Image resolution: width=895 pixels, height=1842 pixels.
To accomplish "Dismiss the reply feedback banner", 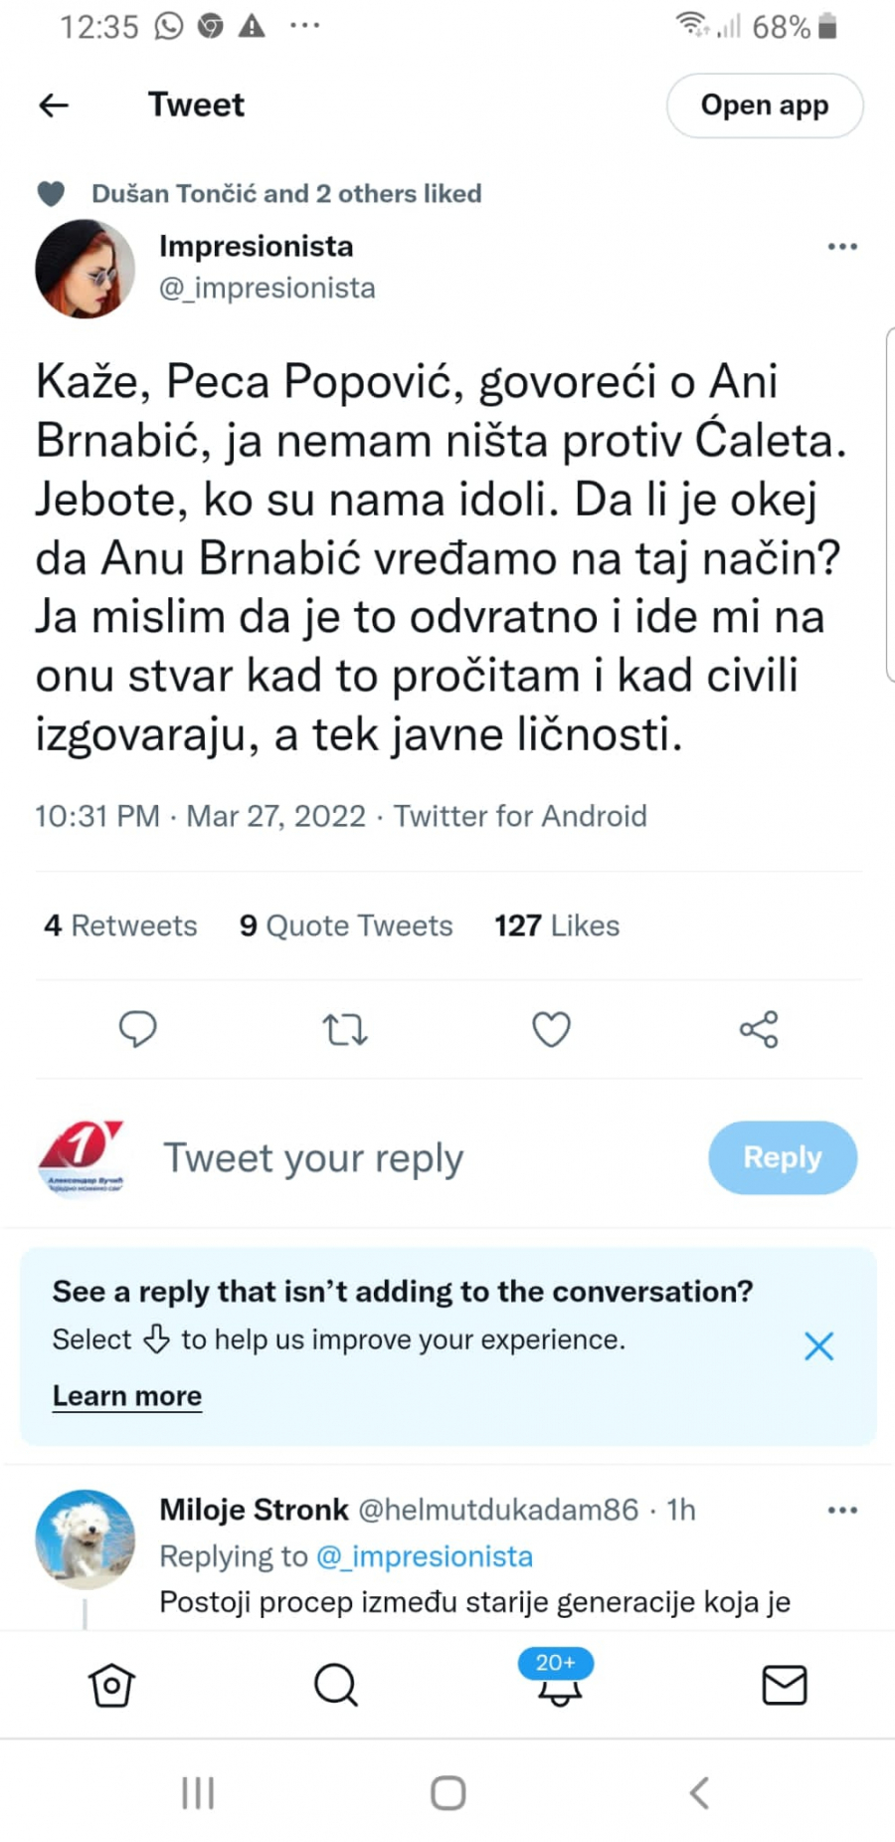I will (818, 1345).
